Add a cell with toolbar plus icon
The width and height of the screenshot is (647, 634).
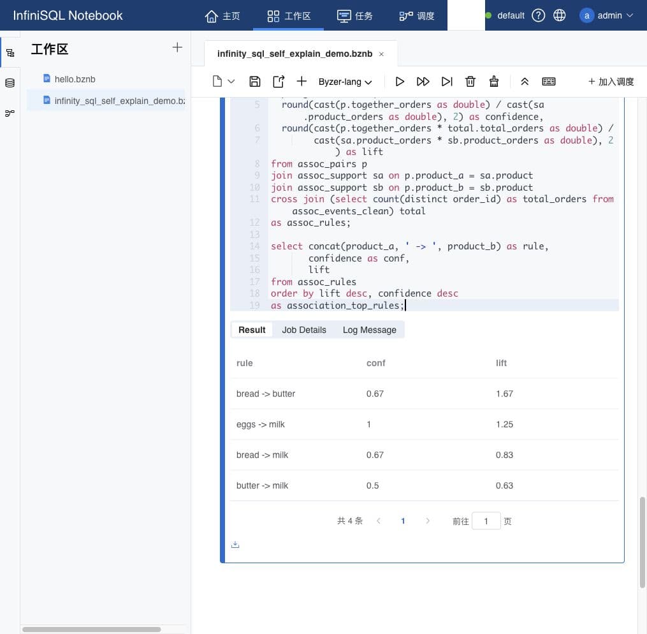(302, 81)
